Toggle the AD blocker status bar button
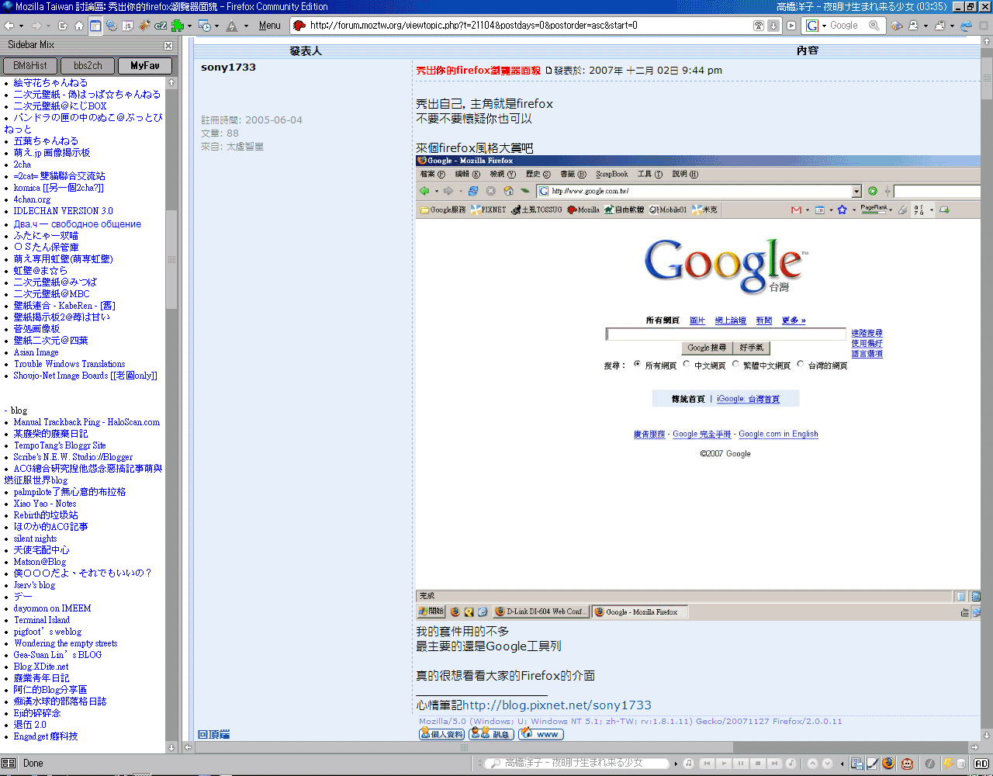Image resolution: width=993 pixels, height=776 pixels. tap(981, 764)
